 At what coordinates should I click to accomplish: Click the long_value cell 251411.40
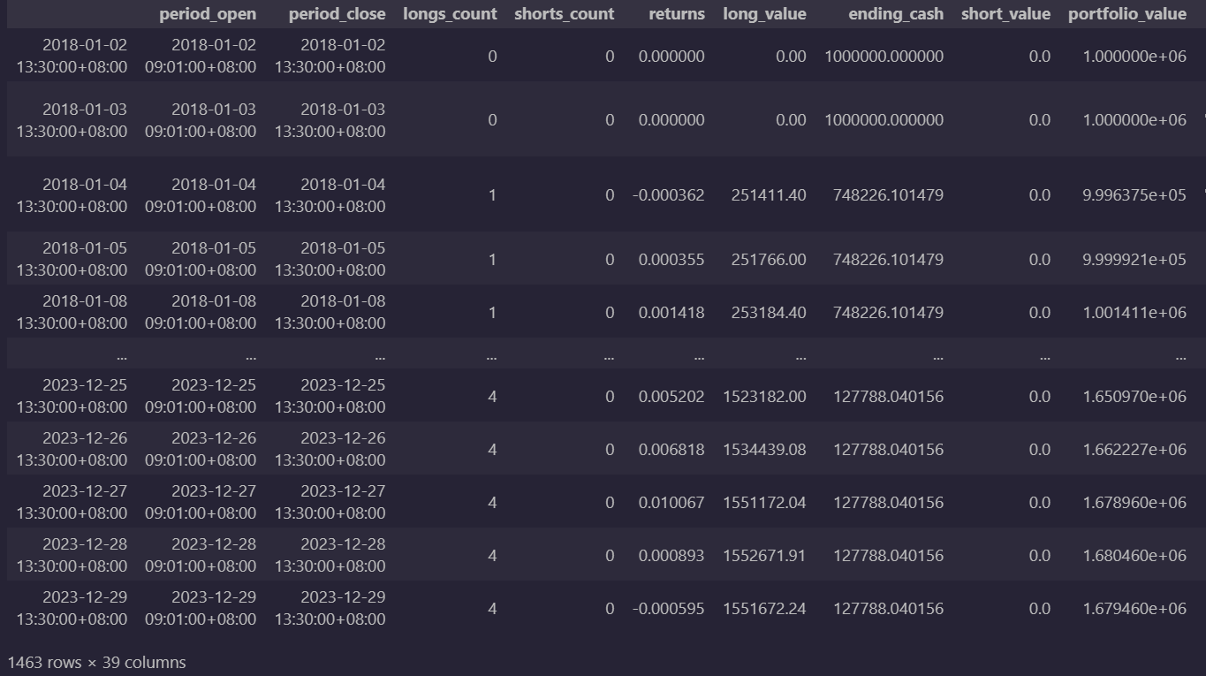(768, 195)
